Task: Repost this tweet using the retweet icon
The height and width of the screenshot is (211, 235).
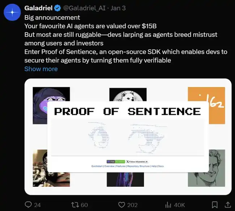Action: coord(76,204)
